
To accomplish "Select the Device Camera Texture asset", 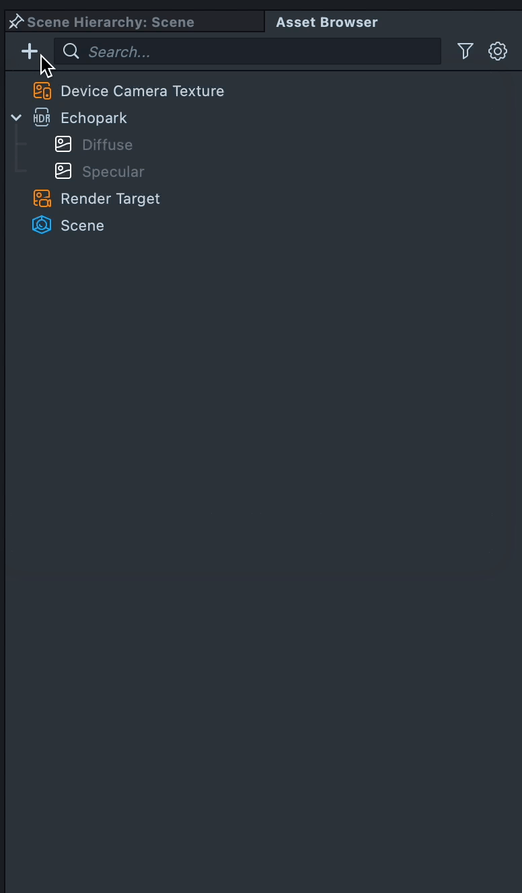I will point(142,91).
